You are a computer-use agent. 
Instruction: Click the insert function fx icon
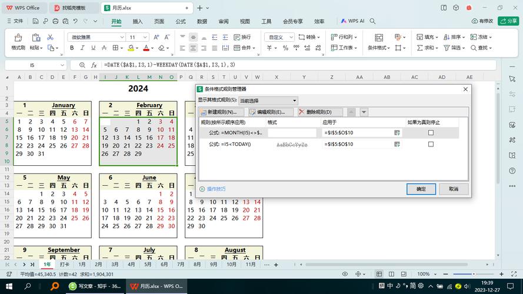click(94, 65)
